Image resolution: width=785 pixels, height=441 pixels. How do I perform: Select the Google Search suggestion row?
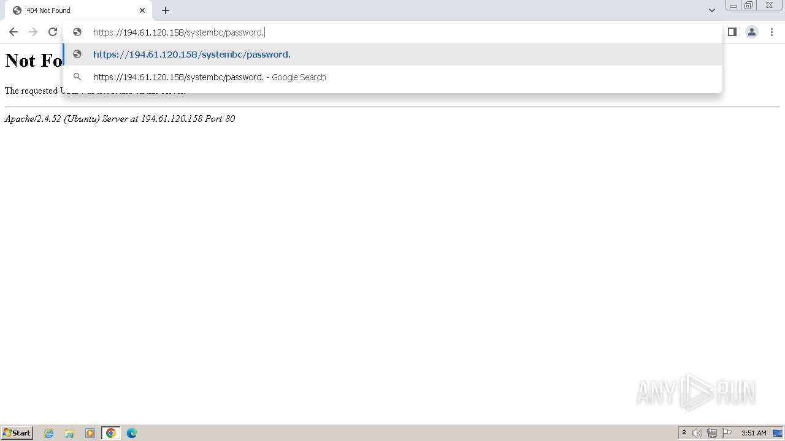pos(392,77)
